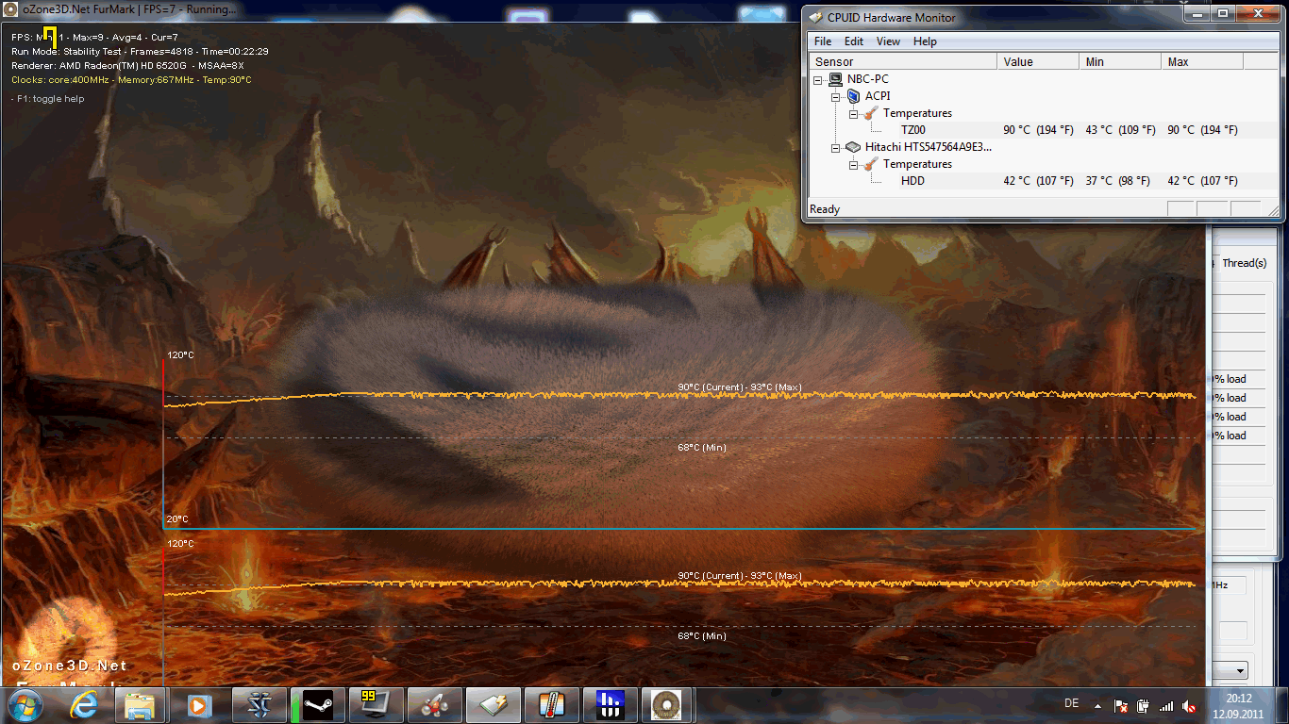Open the View menu in Hardware Monitor
Image resolution: width=1289 pixels, height=724 pixels.
[888, 41]
